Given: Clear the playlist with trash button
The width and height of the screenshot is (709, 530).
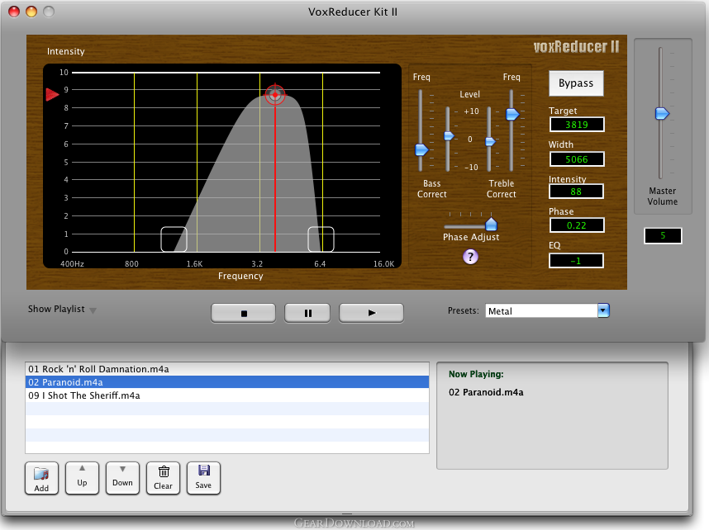Looking at the screenshot, I should (164, 479).
